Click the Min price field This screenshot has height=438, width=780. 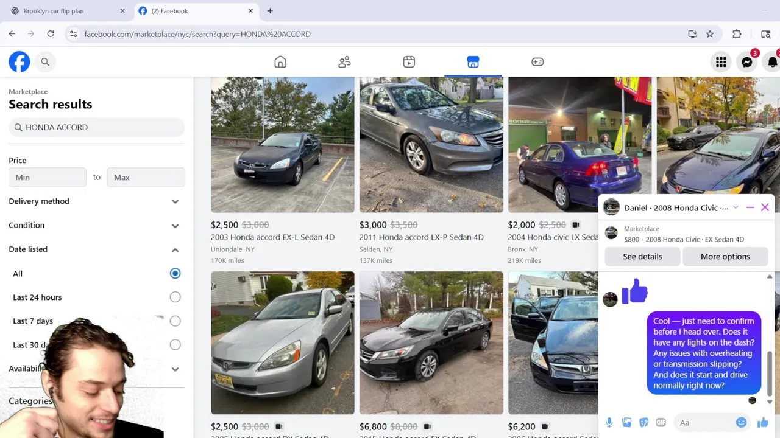[x=48, y=177]
